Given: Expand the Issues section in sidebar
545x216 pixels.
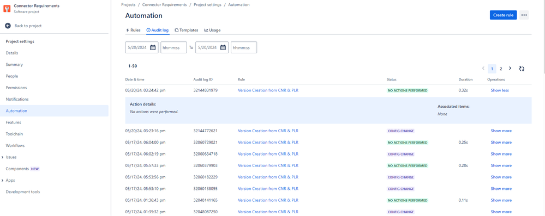Looking at the screenshot, I should [x=3, y=157].
